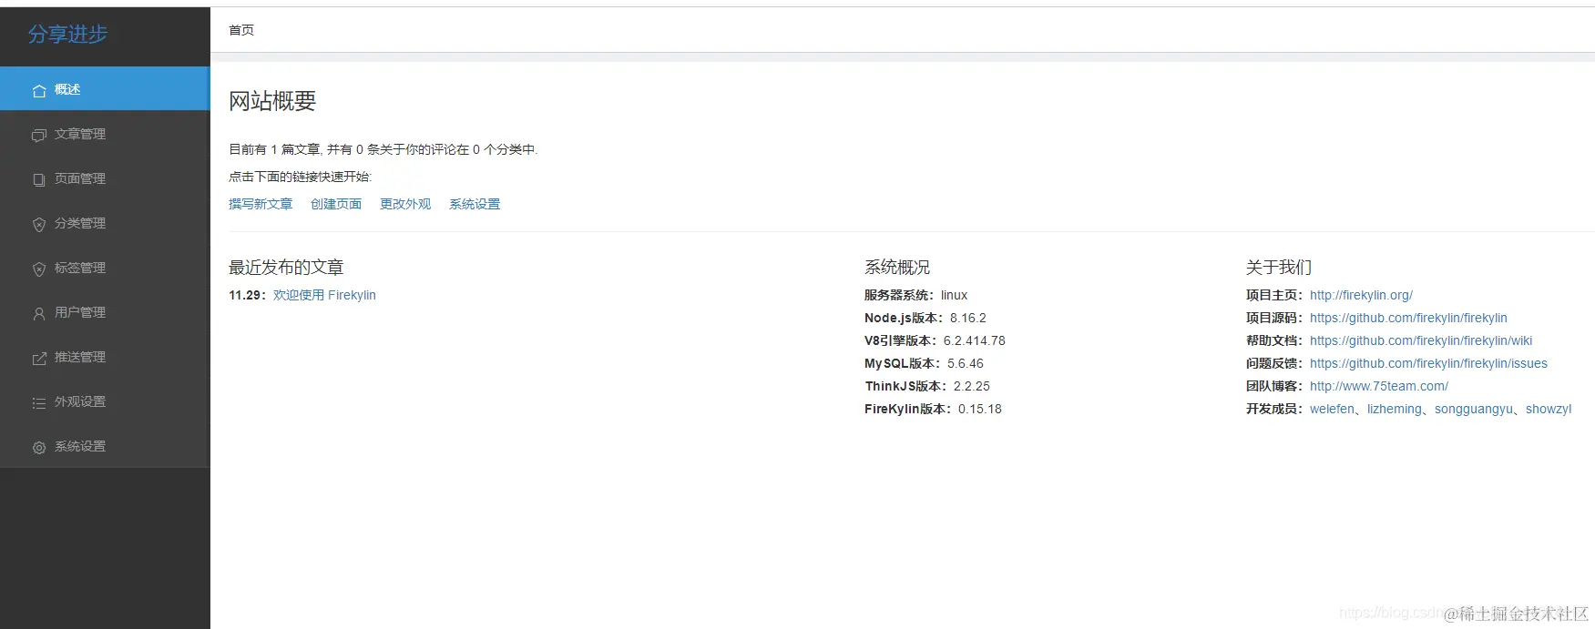1595x629 pixels.
Task: Click 更改外观 quick link
Action: tap(405, 204)
